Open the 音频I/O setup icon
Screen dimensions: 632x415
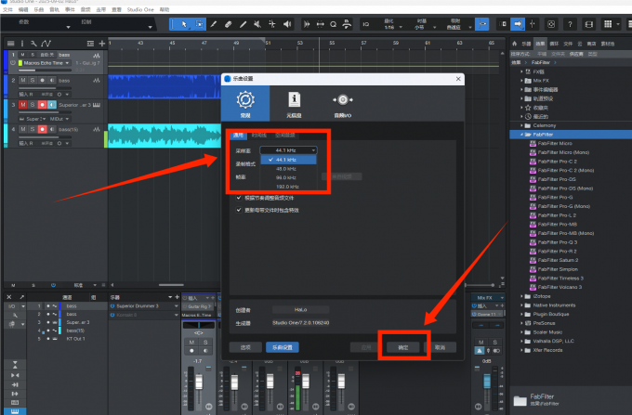pyautogui.click(x=343, y=100)
